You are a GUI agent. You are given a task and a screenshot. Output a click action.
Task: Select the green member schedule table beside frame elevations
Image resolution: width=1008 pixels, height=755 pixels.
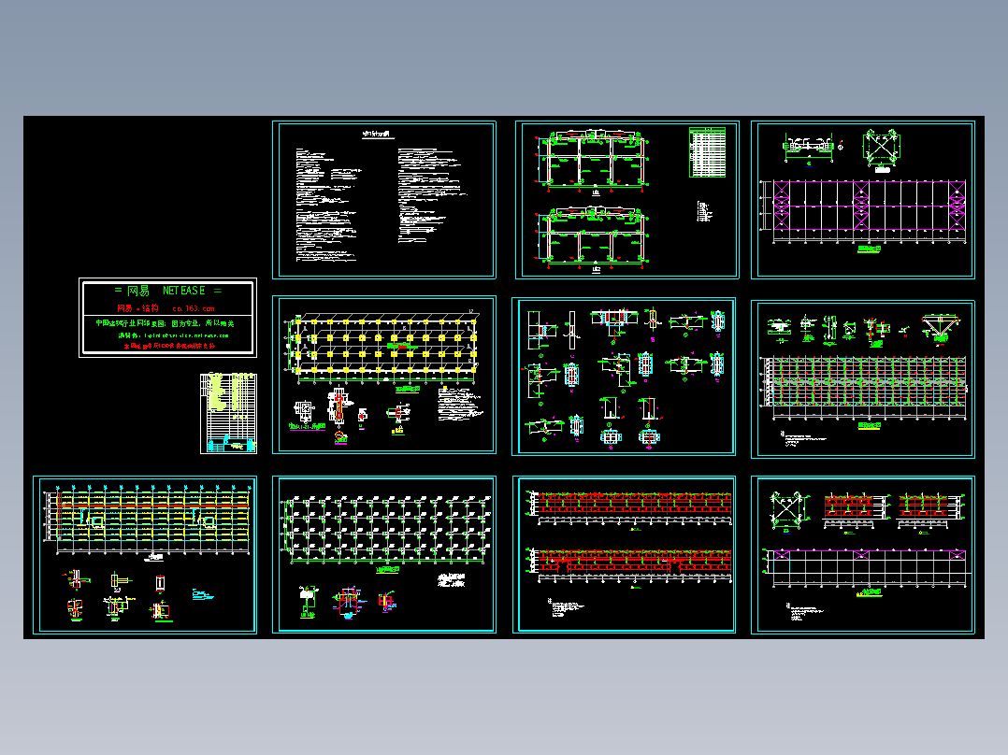(x=707, y=152)
